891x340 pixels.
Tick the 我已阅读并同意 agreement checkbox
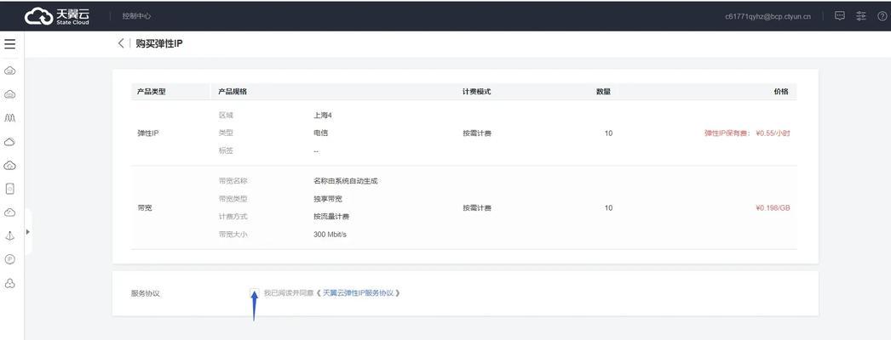[255, 293]
